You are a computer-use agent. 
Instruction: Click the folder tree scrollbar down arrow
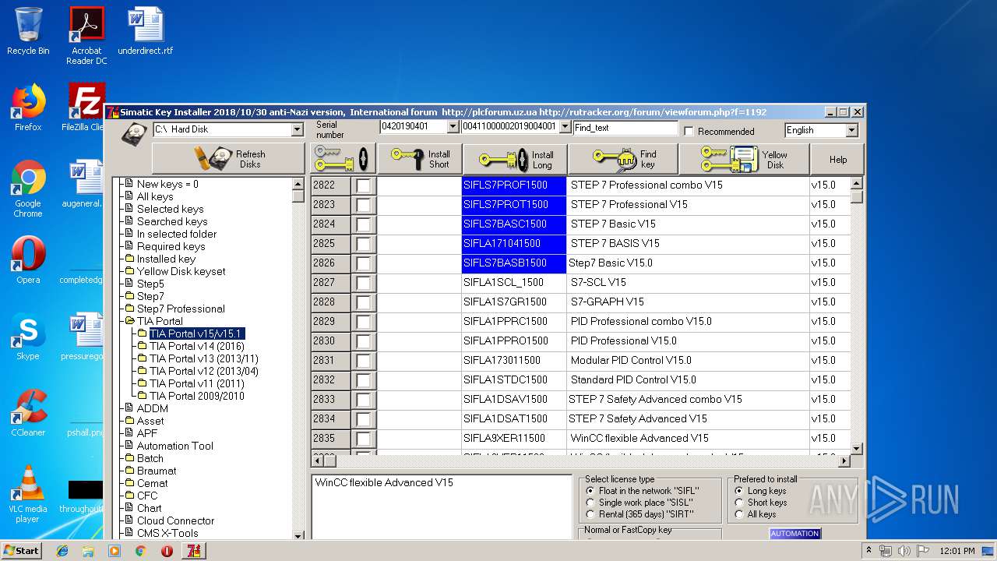click(298, 535)
